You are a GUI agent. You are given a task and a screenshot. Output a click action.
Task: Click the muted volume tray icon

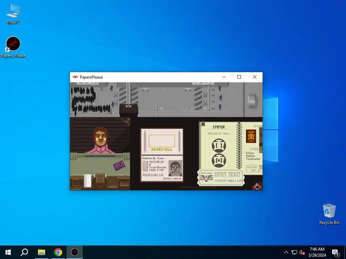point(302,252)
